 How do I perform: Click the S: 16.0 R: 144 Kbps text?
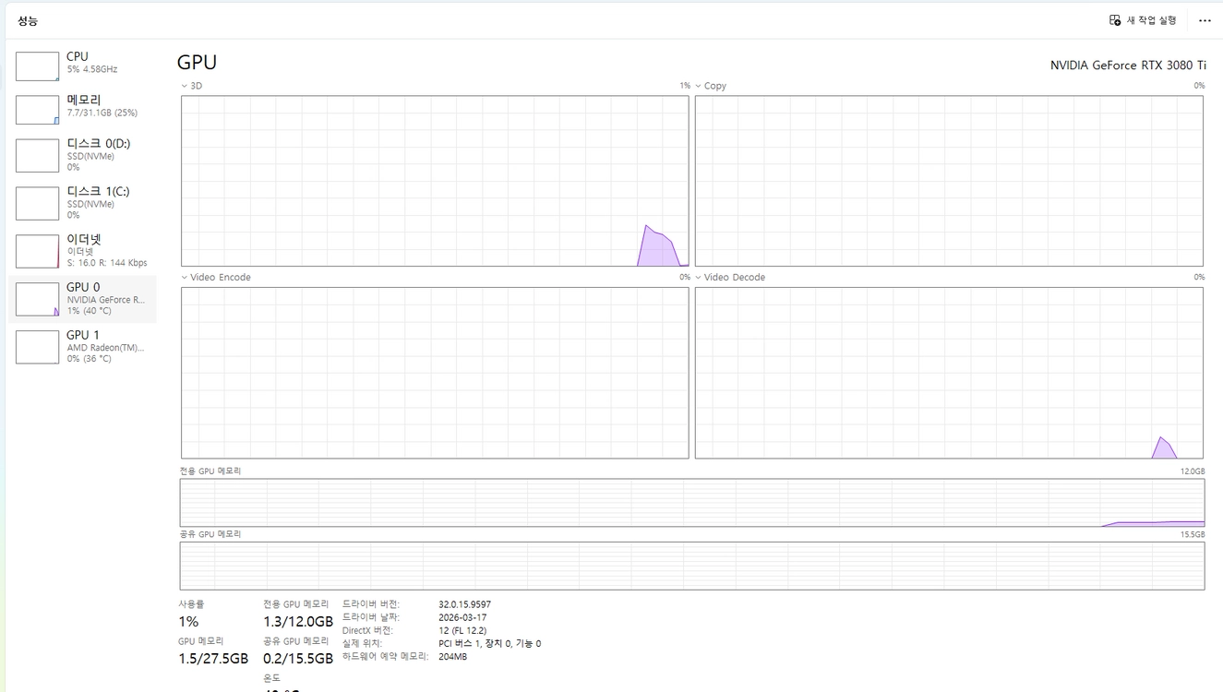pyautogui.click(x=107, y=263)
